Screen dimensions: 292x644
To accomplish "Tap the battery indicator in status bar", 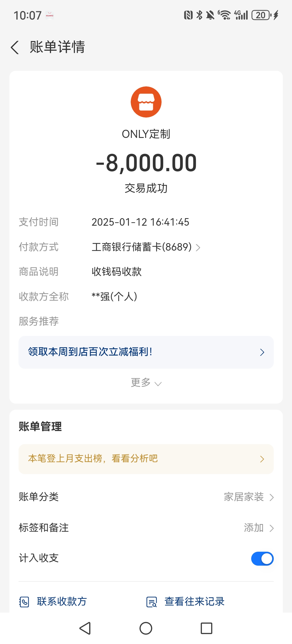I will click(x=261, y=15).
